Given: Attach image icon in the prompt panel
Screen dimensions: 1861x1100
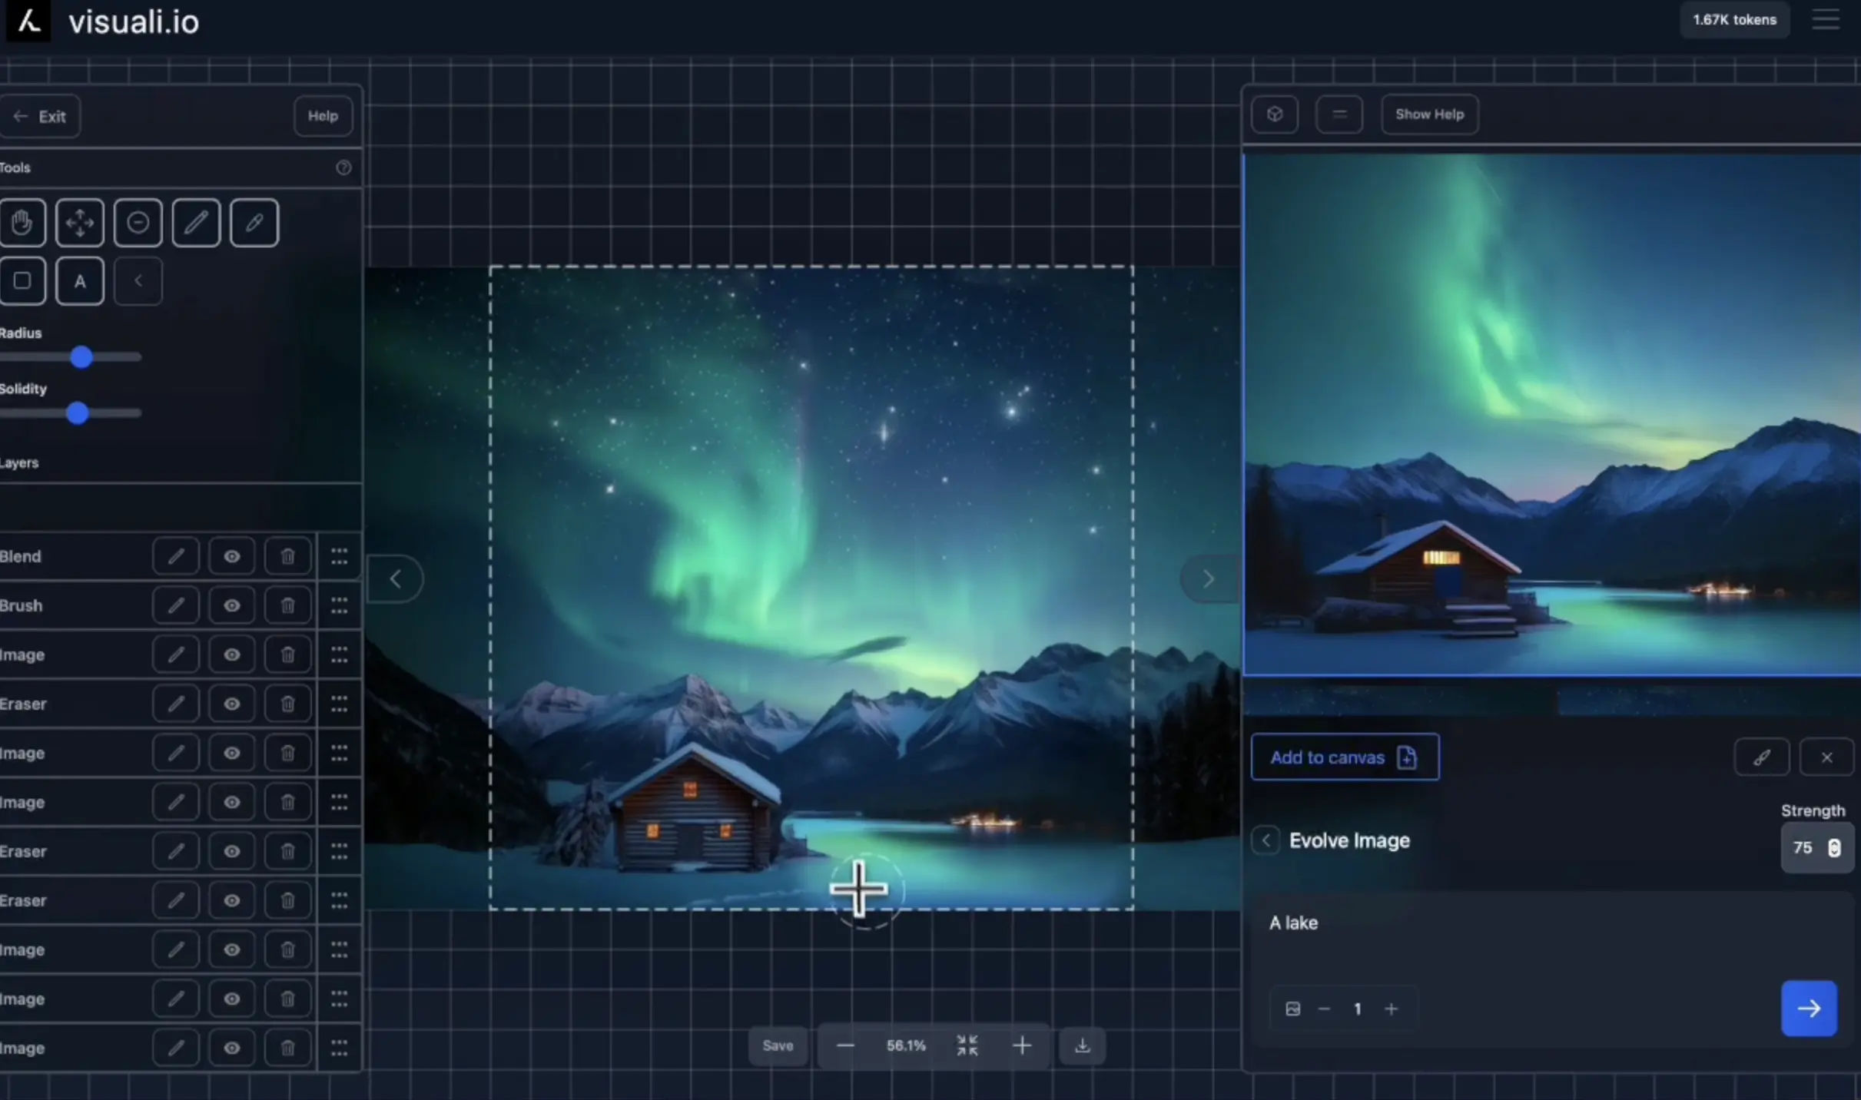Looking at the screenshot, I should 1293,1009.
